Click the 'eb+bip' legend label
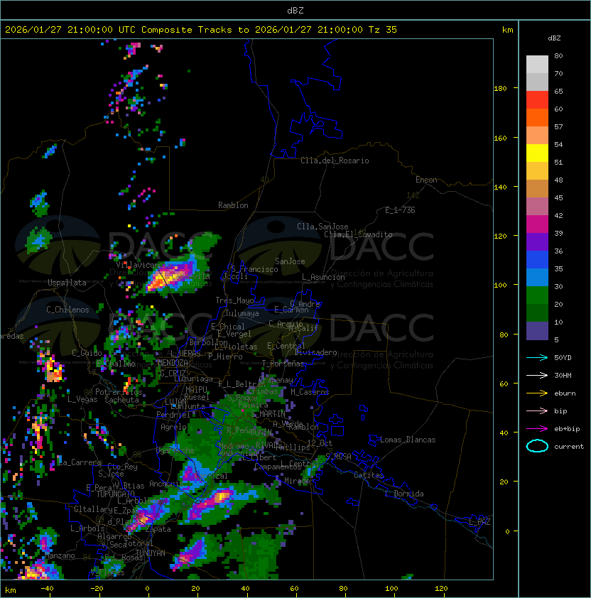591x598 pixels. coord(567,429)
